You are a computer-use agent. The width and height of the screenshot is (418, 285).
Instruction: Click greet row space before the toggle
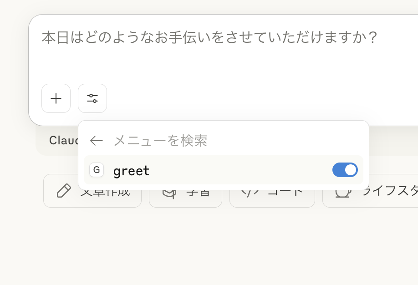(240, 170)
